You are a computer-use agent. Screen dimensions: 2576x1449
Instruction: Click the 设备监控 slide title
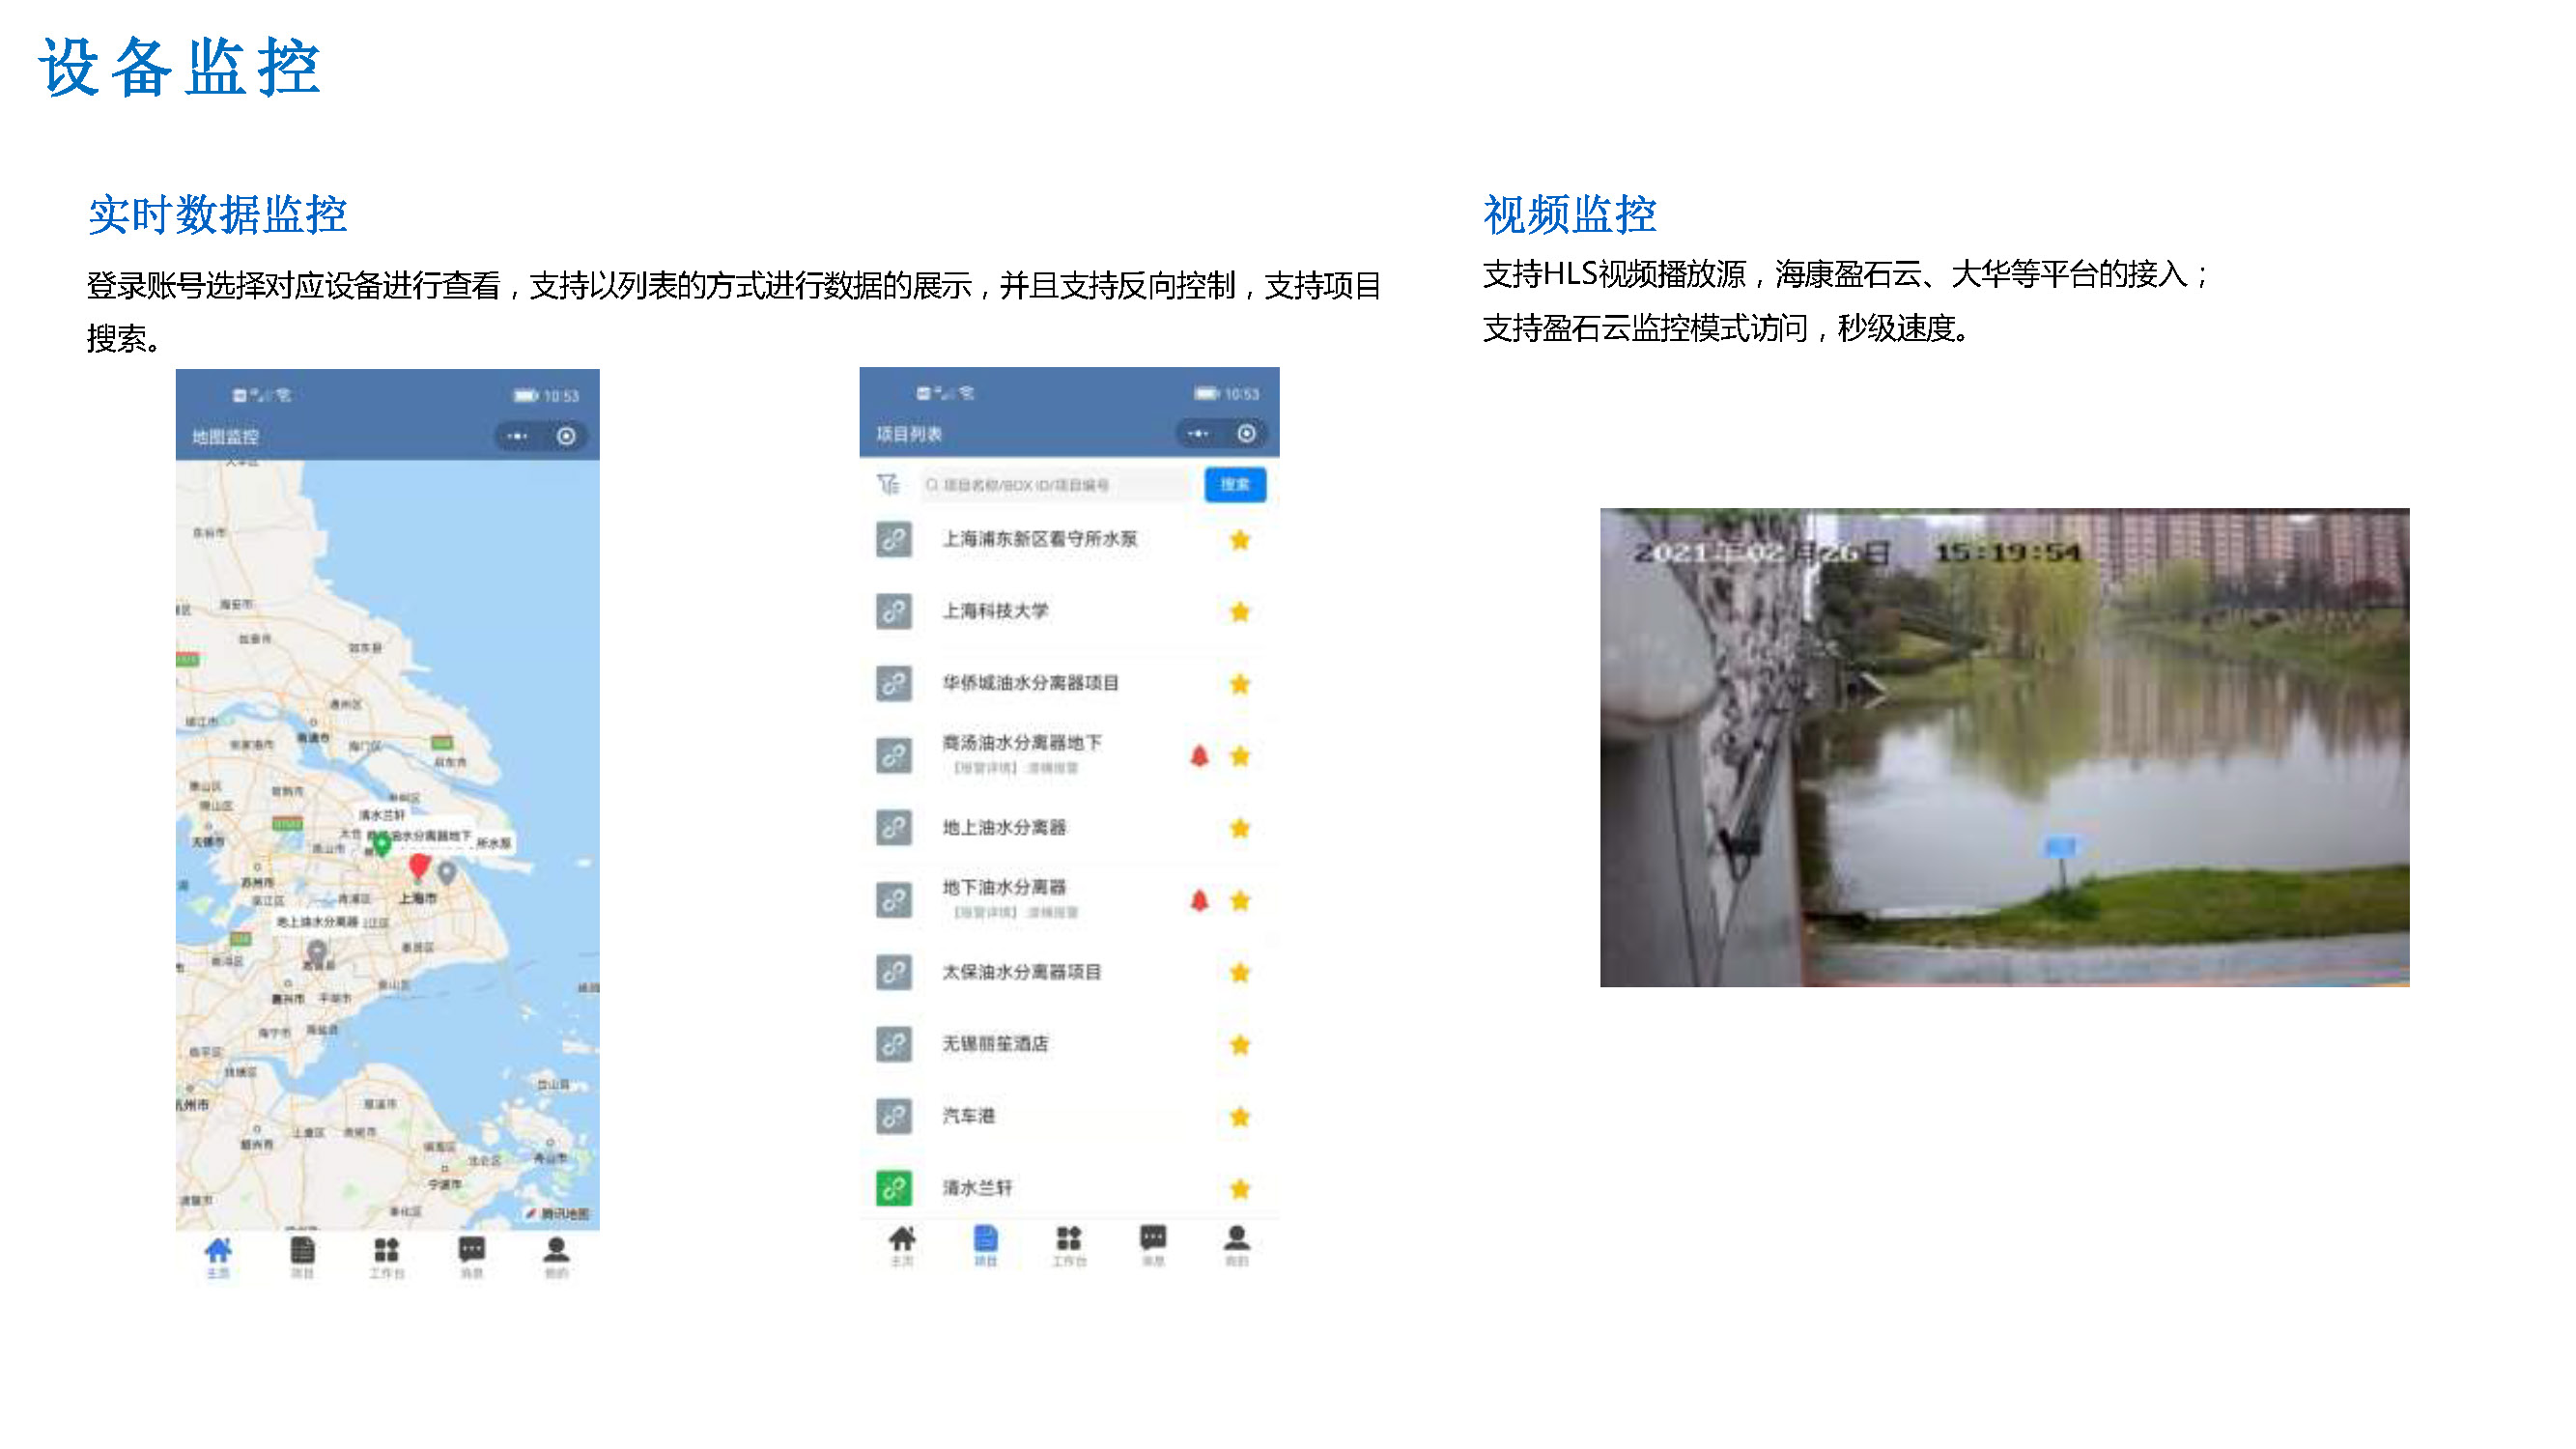pyautogui.click(x=180, y=68)
